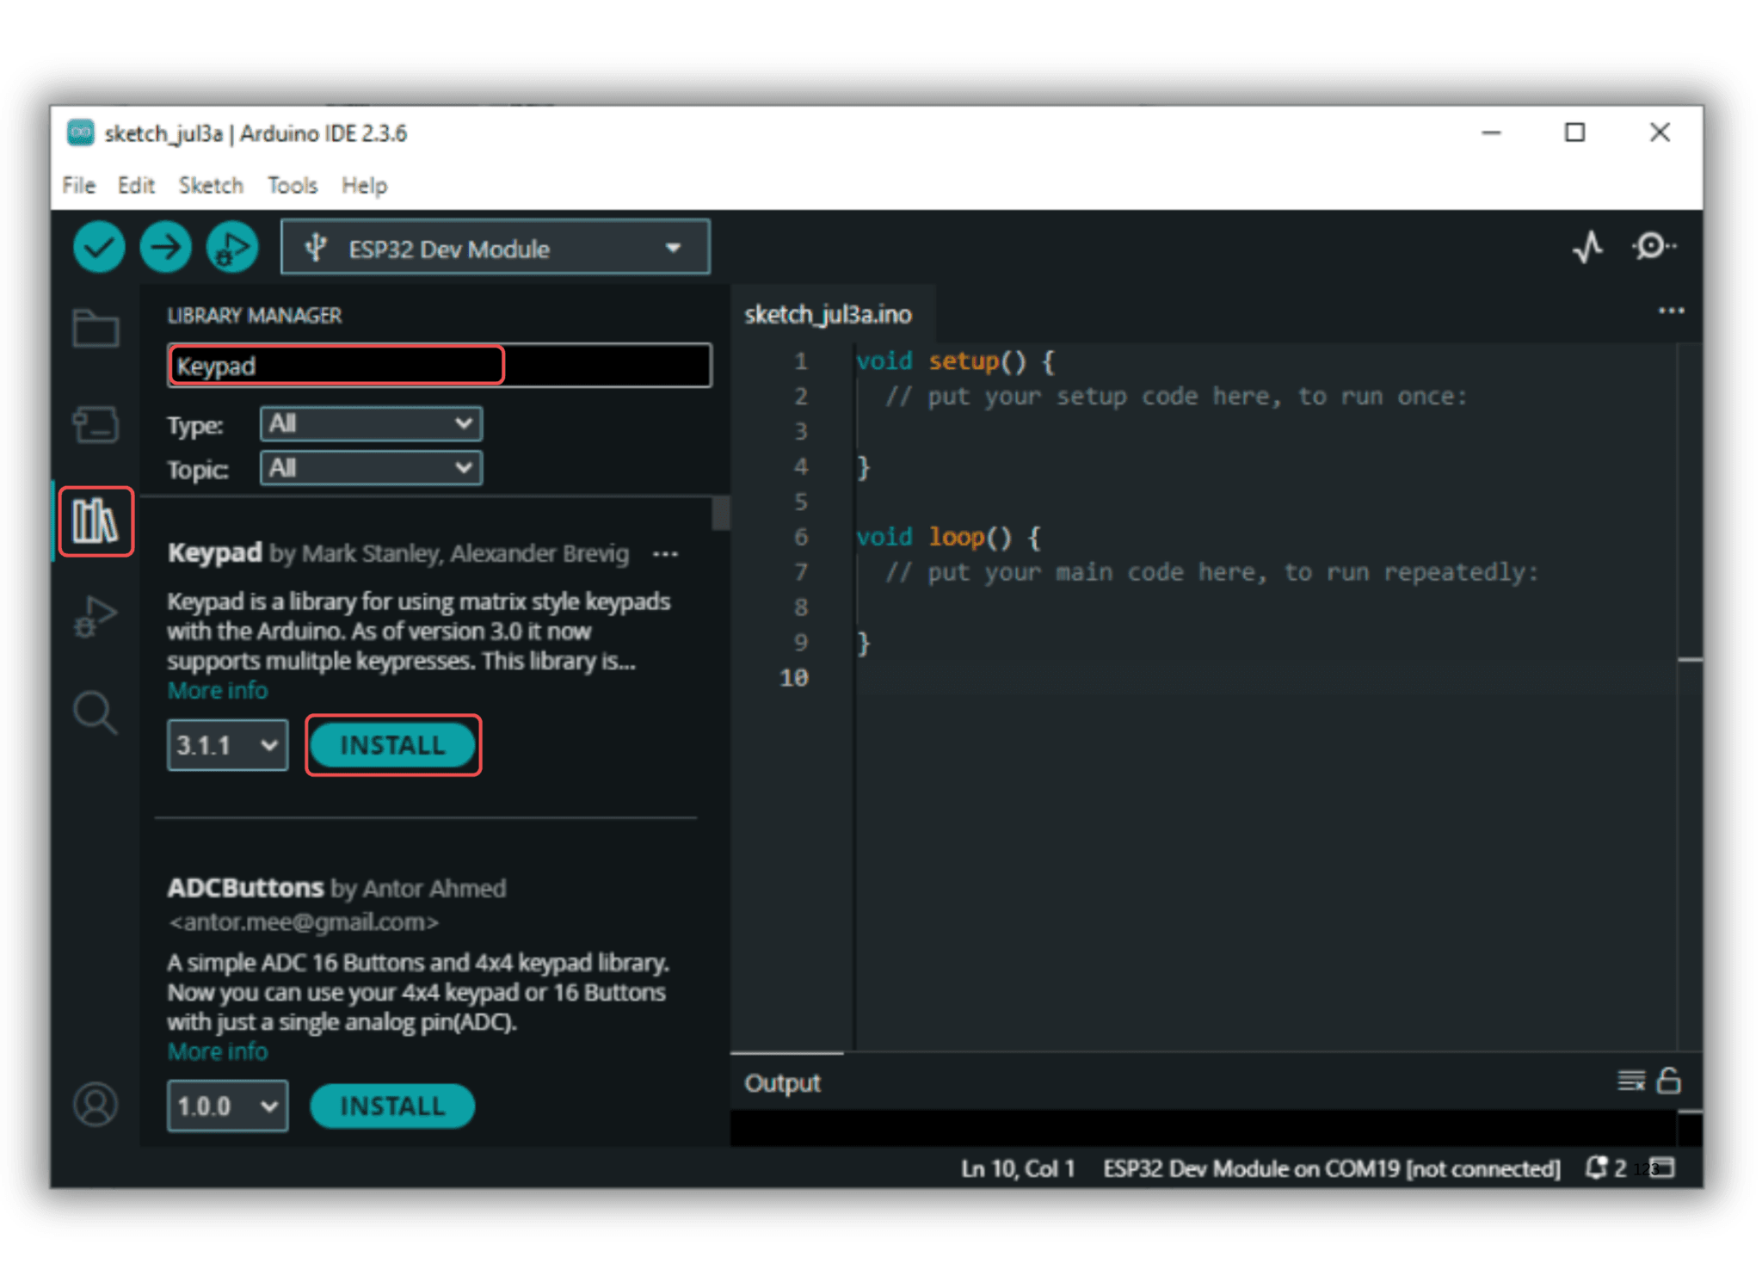Open the Serial Plotter icon
This screenshot has height=1288, width=1762.
tap(1587, 248)
